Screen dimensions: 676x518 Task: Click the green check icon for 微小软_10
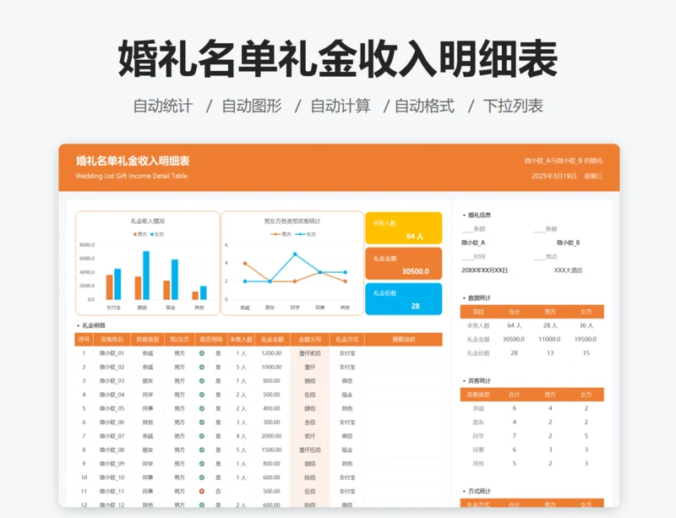point(202,477)
